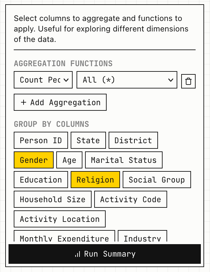Toggle Household Size grouping
210x272 pixels.
(x=53, y=200)
